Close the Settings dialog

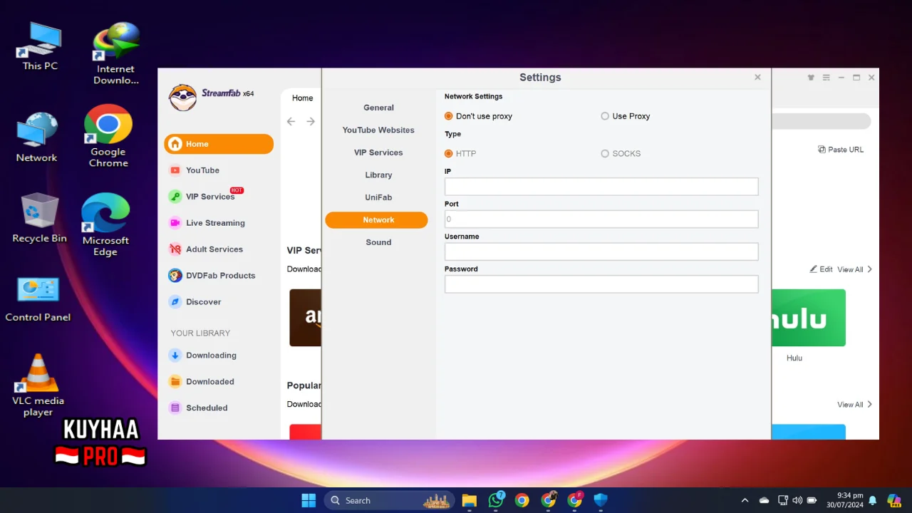coord(757,77)
